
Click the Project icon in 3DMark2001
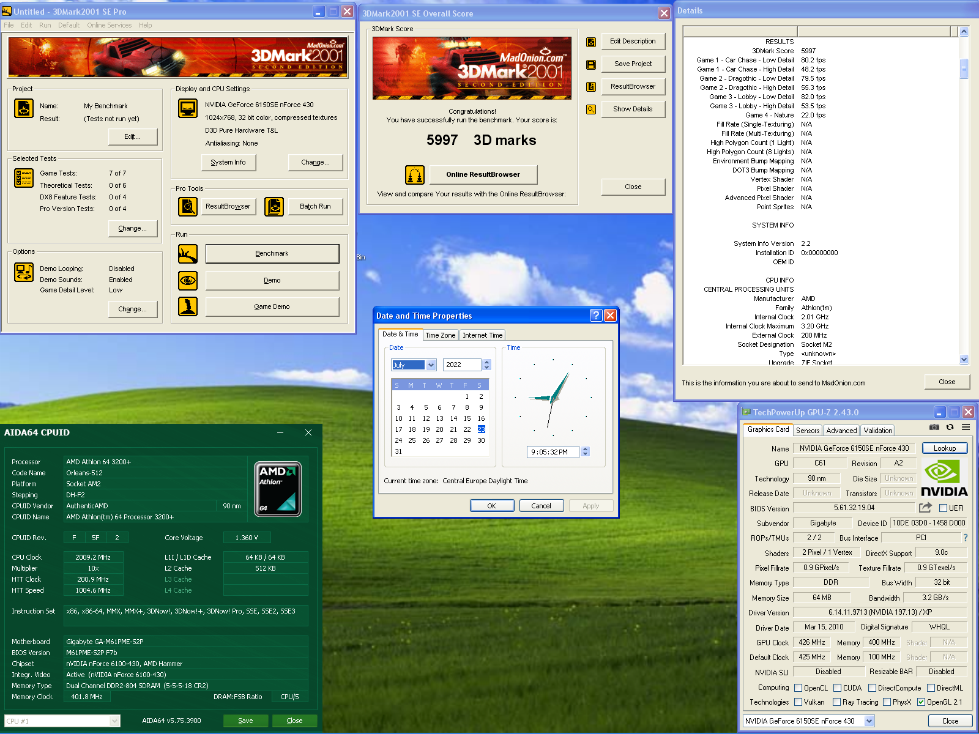point(24,108)
